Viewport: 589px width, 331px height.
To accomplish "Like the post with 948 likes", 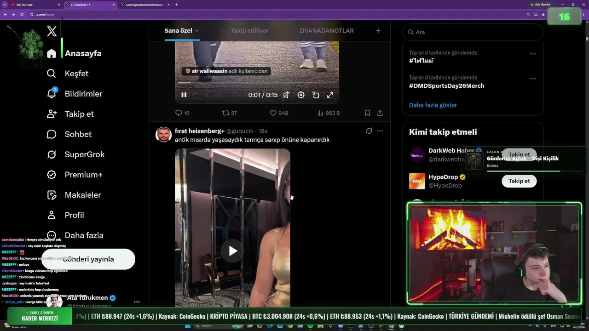I will pos(279,113).
